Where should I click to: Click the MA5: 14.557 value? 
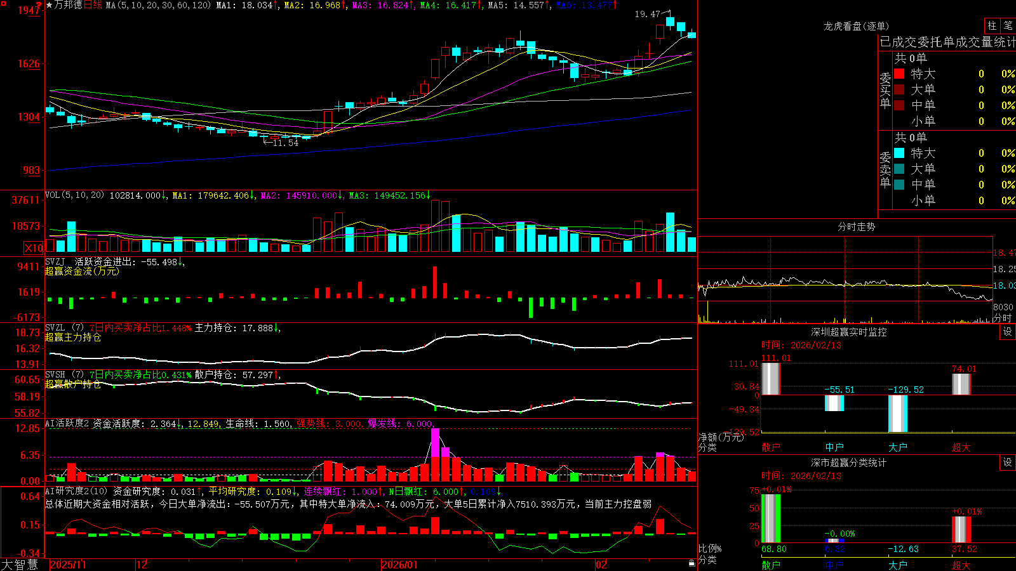(519, 5)
